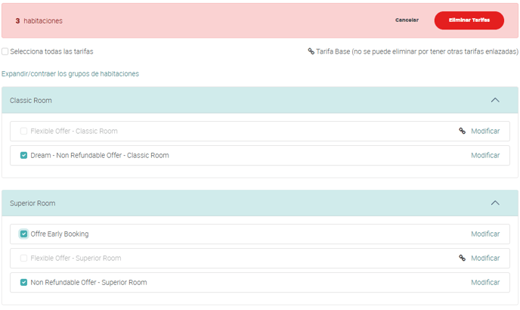Screen dimensions: 520x310
Task: Click disabled Flexible Offer Superior Room checkbox
Action: (24, 258)
